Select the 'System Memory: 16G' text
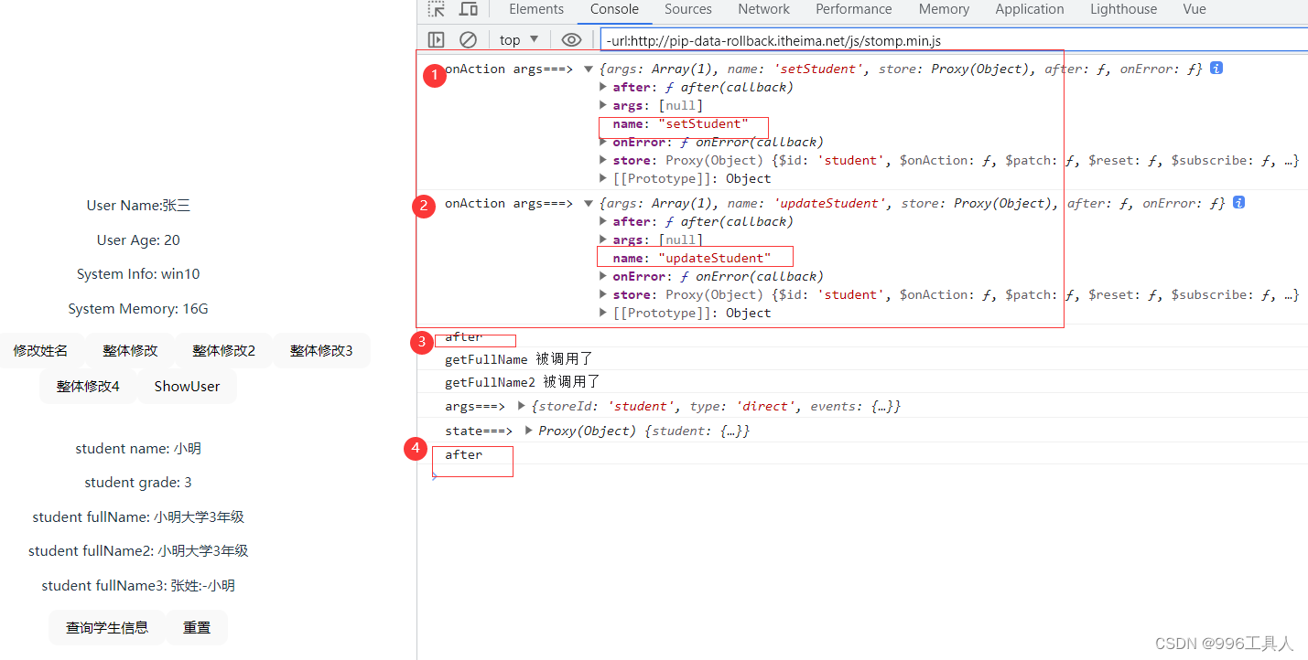The width and height of the screenshot is (1308, 660). [x=138, y=309]
